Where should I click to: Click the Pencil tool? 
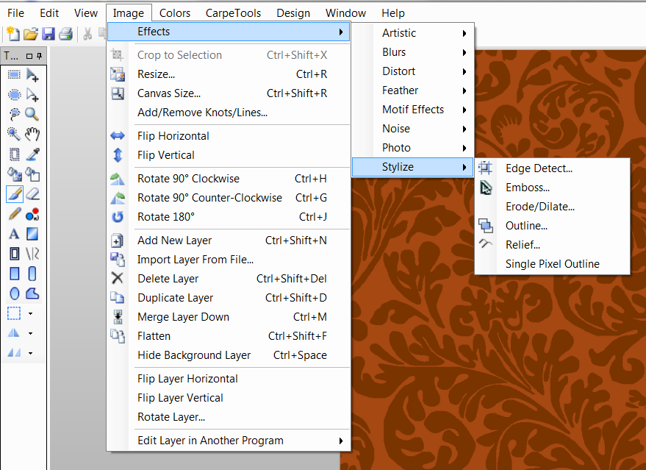14,215
